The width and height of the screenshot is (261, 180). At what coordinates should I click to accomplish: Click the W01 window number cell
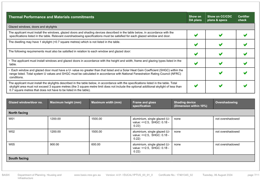(12, 119)
